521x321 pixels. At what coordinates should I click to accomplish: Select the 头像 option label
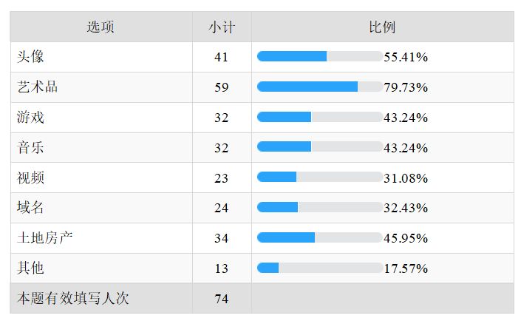pyautogui.click(x=30, y=57)
